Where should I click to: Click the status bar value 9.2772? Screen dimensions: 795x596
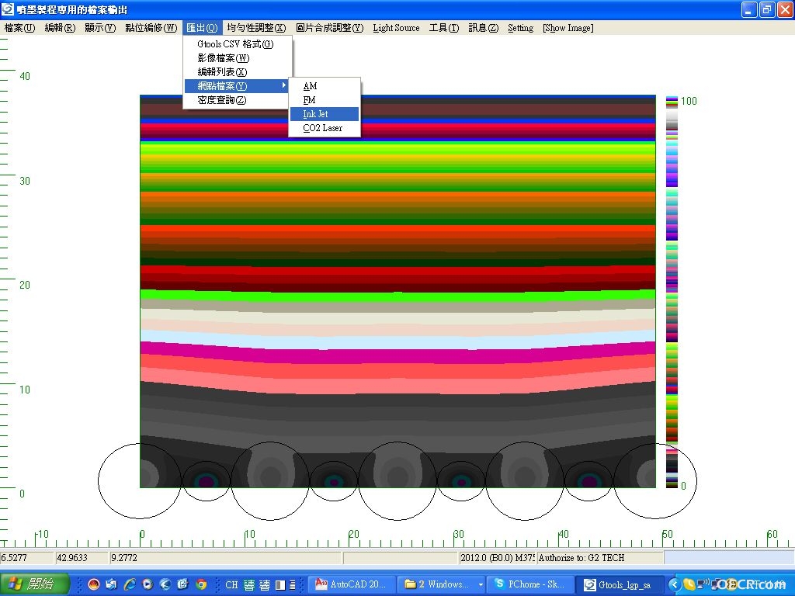pyautogui.click(x=226, y=558)
